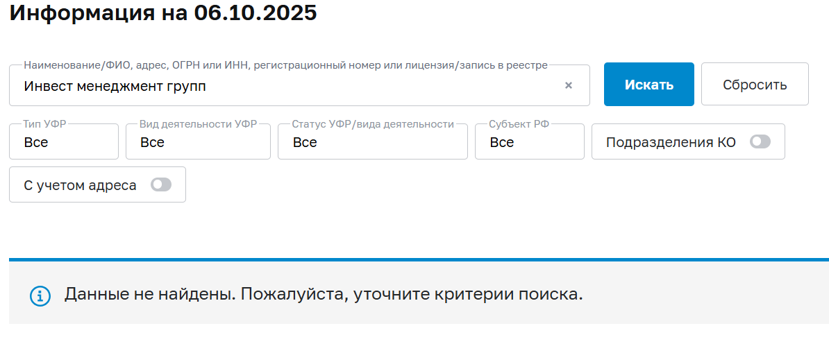This screenshot has width=829, height=344.
Task: Enable the С учетом адреса switch
Action: coord(161,185)
